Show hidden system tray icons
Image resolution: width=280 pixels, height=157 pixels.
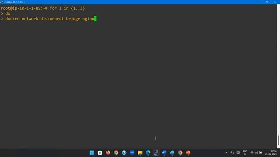point(227,153)
